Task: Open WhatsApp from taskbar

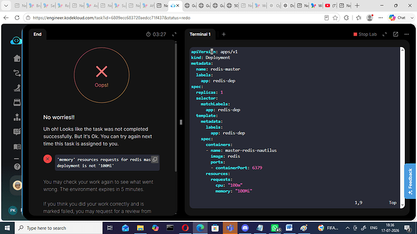Action: click(x=275, y=228)
